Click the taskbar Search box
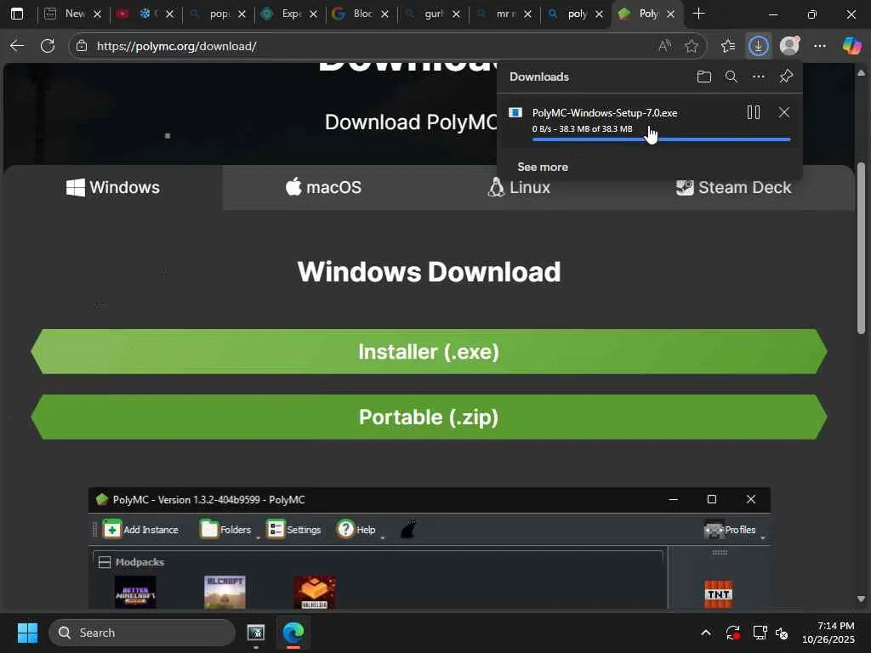 (x=142, y=633)
